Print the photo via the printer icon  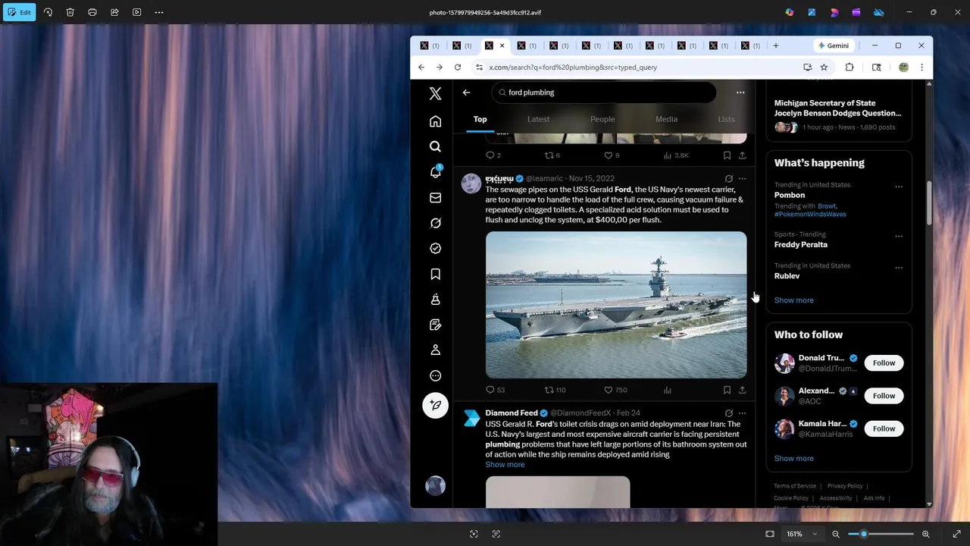point(92,12)
